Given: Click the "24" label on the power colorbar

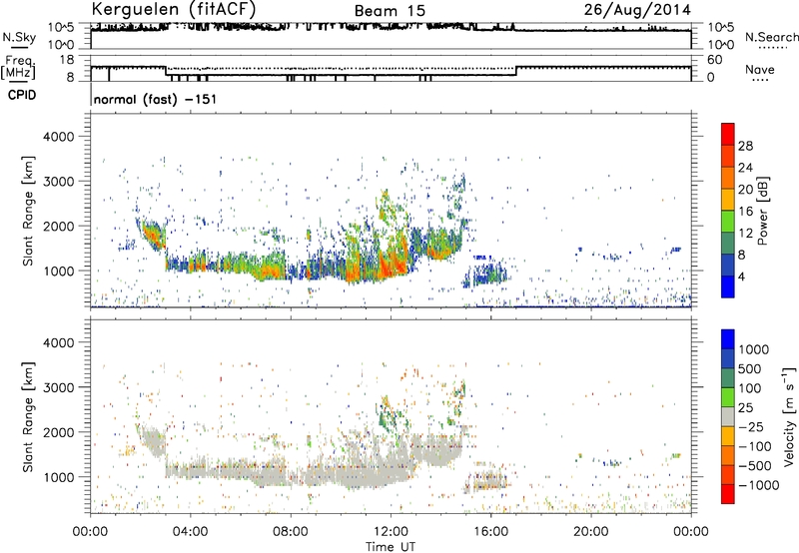Looking at the screenshot, I should (745, 168).
